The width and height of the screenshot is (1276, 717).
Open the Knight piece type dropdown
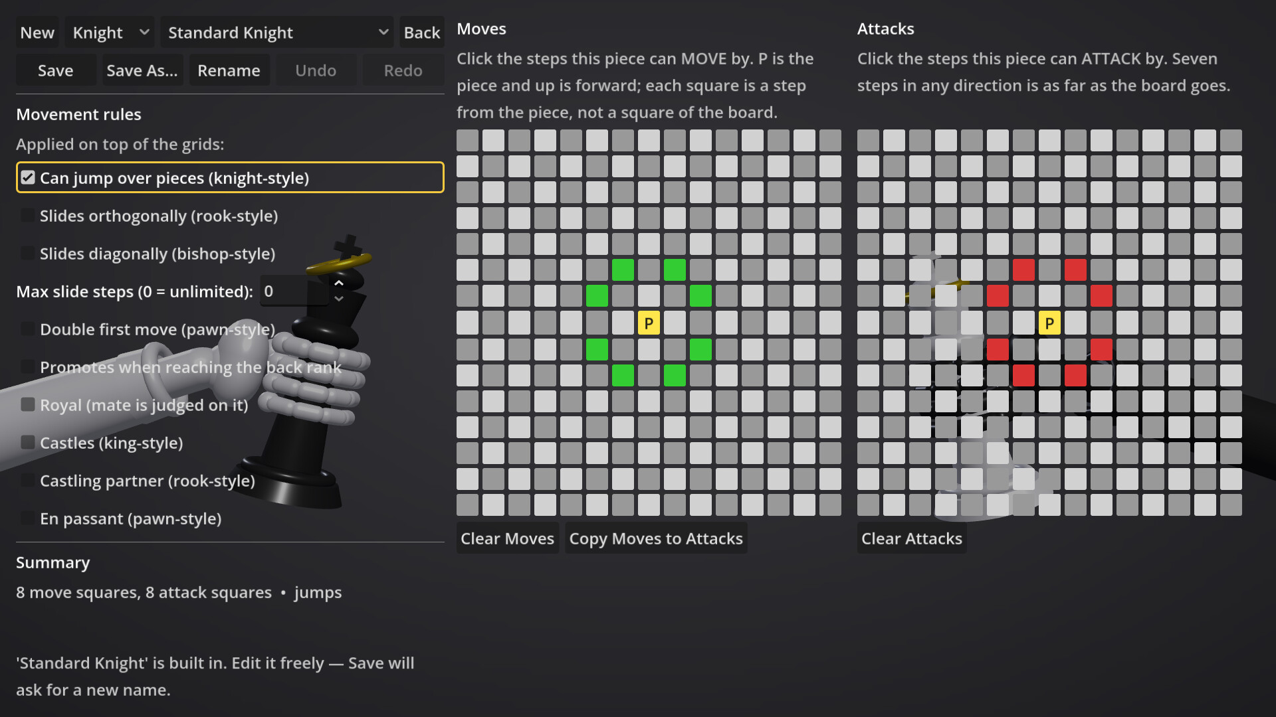click(x=110, y=33)
